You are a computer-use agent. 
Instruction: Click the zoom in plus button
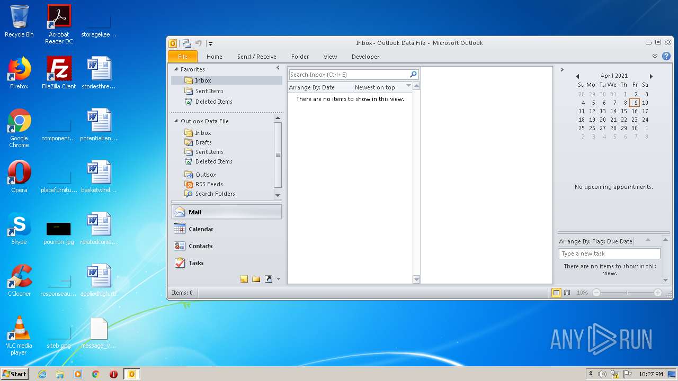[658, 293]
